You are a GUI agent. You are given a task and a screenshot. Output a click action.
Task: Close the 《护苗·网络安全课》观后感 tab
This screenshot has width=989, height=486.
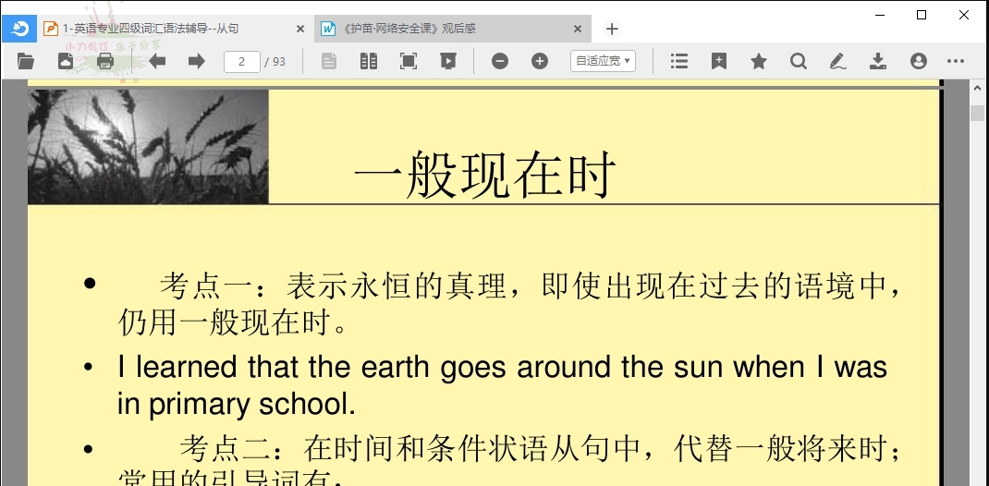click(x=578, y=29)
